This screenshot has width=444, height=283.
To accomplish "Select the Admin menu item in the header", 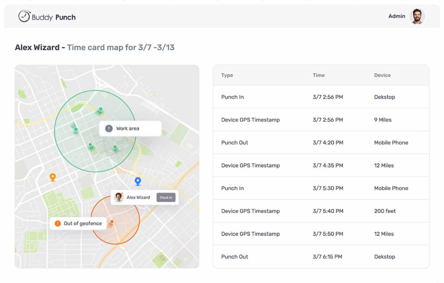I will [x=397, y=16].
